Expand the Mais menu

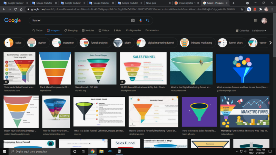click(x=117, y=30)
